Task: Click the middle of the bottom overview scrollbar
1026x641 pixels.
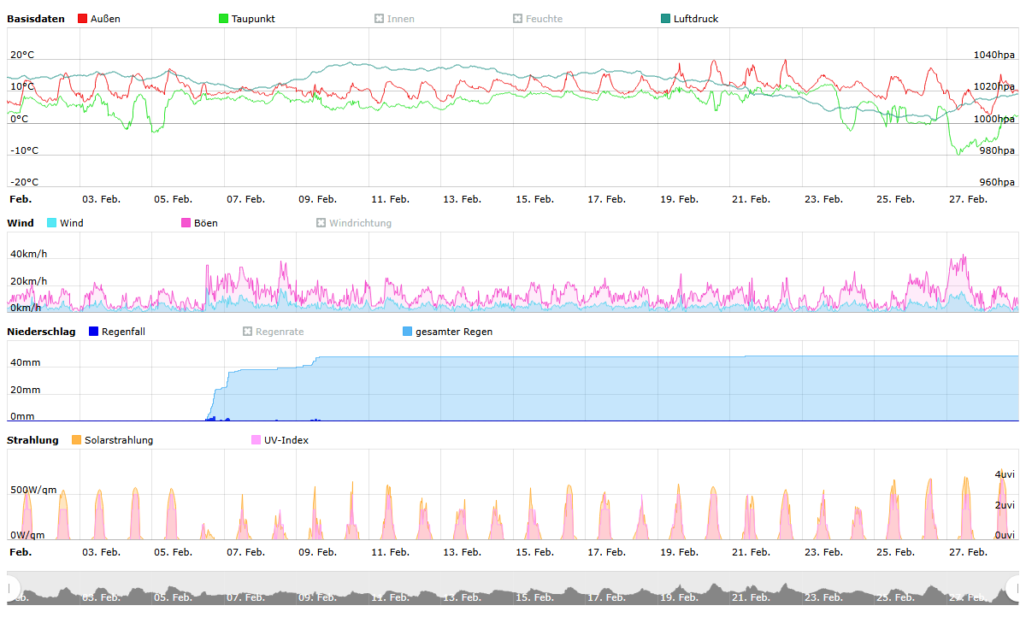Action: tap(513, 588)
